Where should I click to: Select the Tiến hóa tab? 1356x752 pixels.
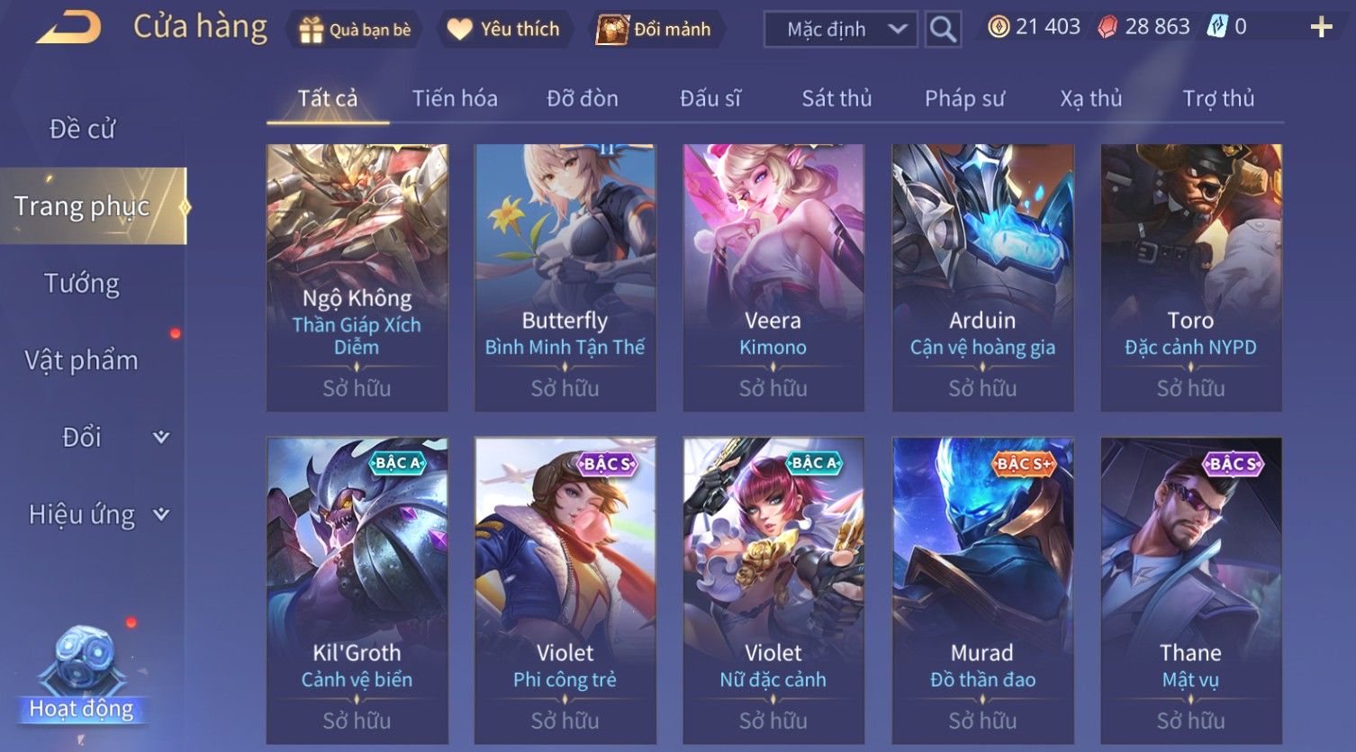coord(455,98)
